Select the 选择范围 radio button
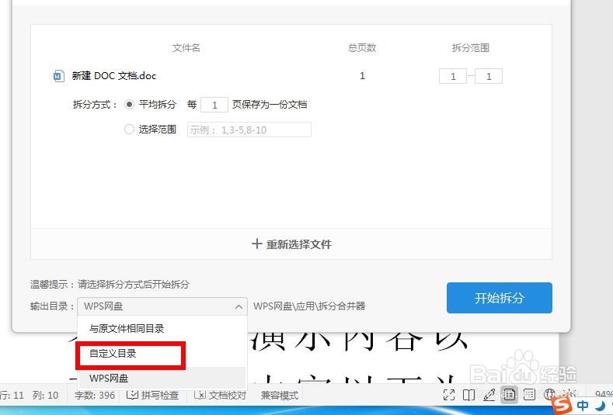 point(129,130)
